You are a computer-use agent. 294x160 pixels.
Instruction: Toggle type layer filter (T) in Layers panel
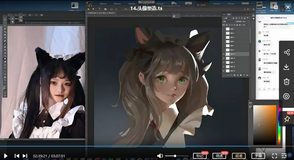(x=239, y=18)
